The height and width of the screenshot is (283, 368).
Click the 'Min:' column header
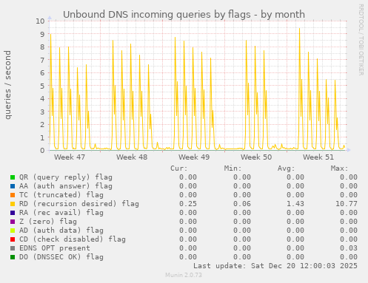(x=232, y=168)
